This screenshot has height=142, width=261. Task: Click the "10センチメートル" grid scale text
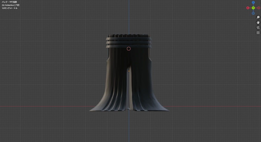(x=10, y=8)
